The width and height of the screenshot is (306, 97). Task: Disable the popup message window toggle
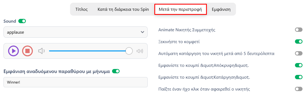coord(116,71)
